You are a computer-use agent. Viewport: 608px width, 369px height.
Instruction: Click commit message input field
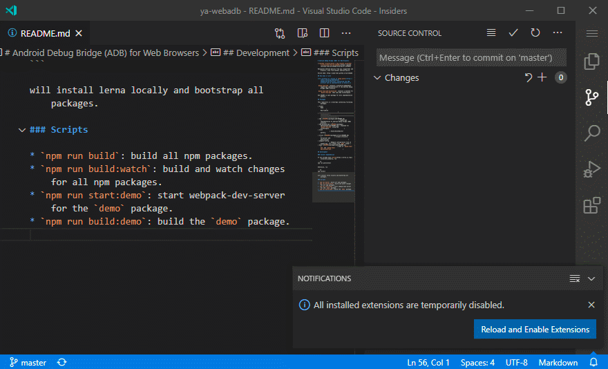(x=471, y=58)
